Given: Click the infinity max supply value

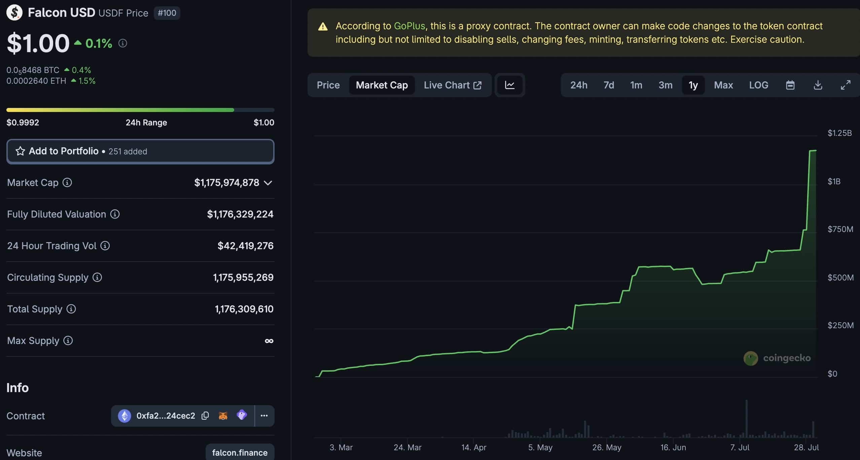Looking at the screenshot, I should pos(269,341).
